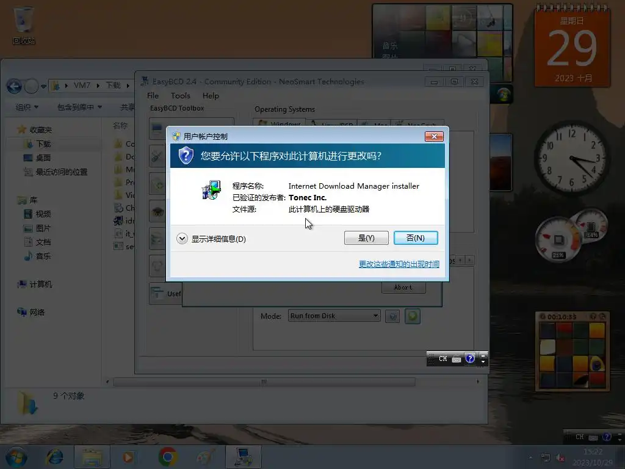Viewport: 625px width, 469px height.
Task: Click the Windows Start button
Action: pyautogui.click(x=16, y=457)
